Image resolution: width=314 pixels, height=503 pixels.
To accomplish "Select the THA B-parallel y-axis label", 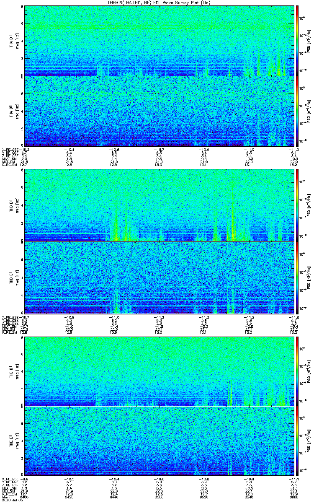I will pos(12,111).
